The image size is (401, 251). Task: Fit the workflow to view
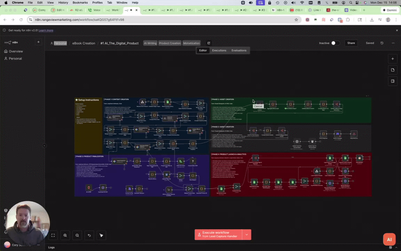(53, 235)
